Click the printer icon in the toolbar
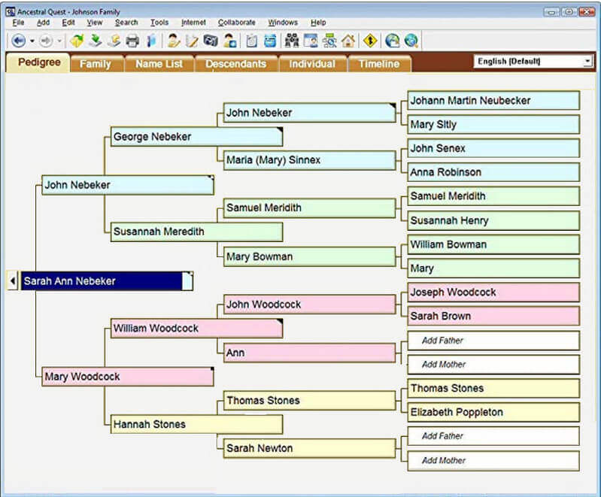This screenshot has height=497, width=601. tap(132, 41)
